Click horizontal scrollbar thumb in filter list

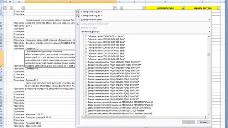click(115, 117)
